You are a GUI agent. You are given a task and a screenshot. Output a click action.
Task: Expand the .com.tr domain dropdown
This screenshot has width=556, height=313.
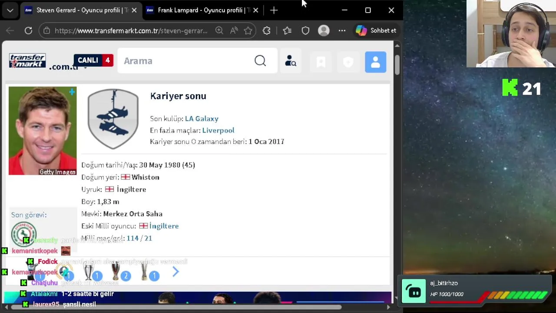click(x=85, y=68)
